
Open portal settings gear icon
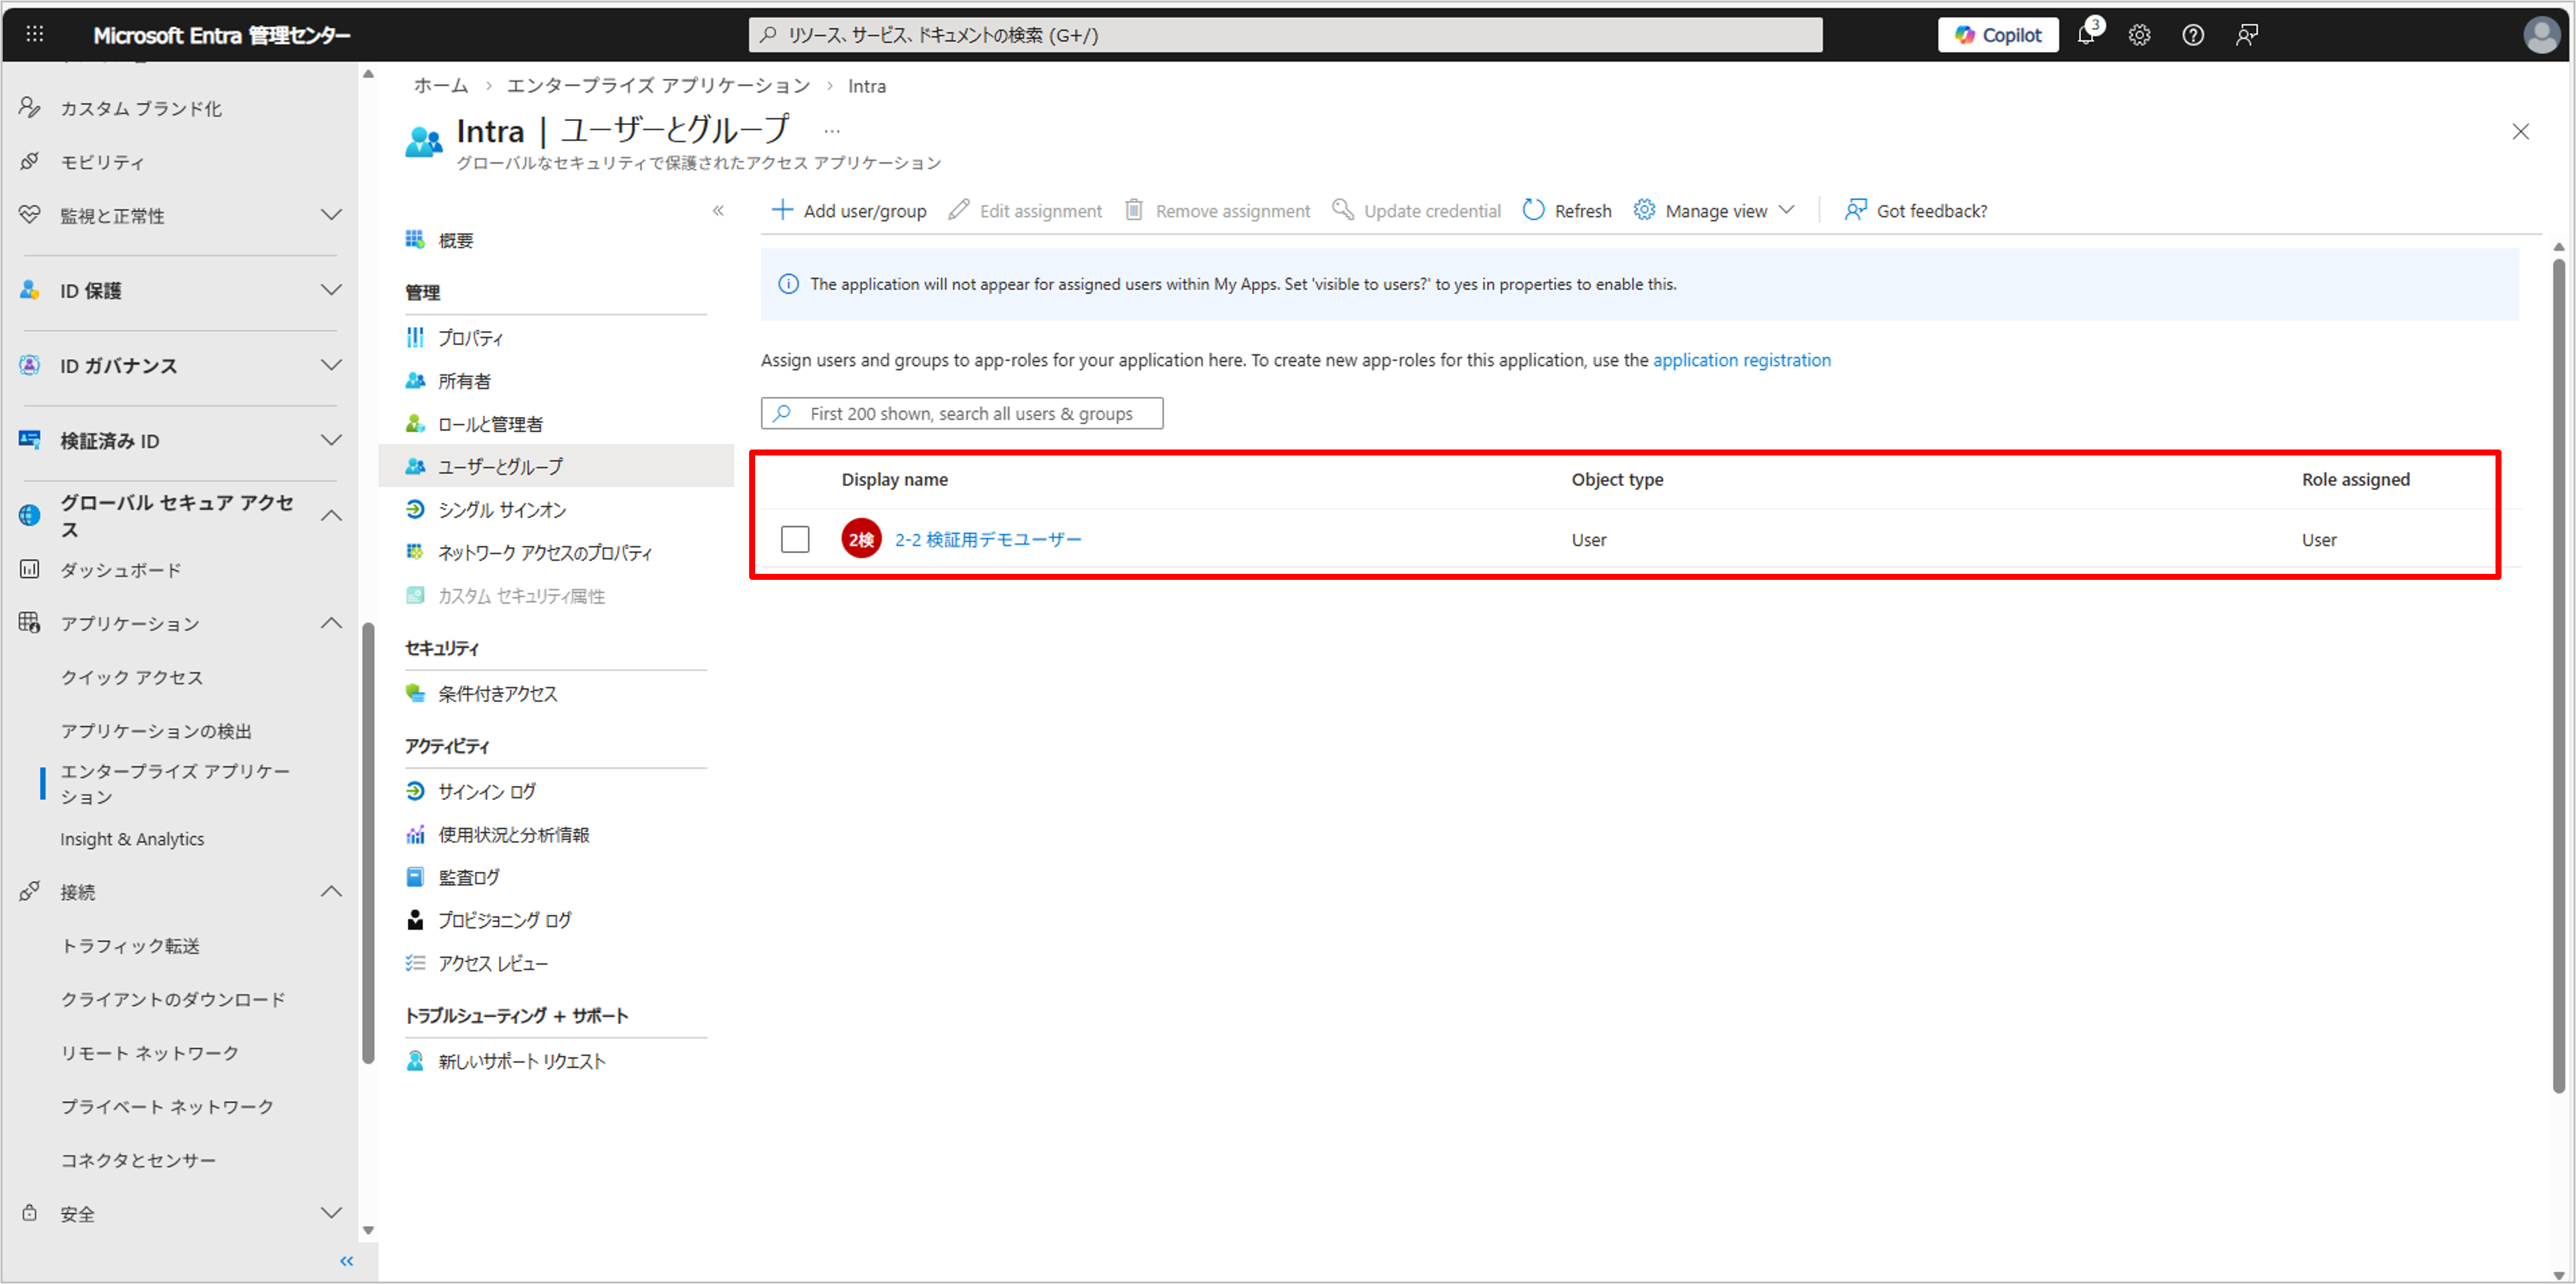pyautogui.click(x=2139, y=35)
